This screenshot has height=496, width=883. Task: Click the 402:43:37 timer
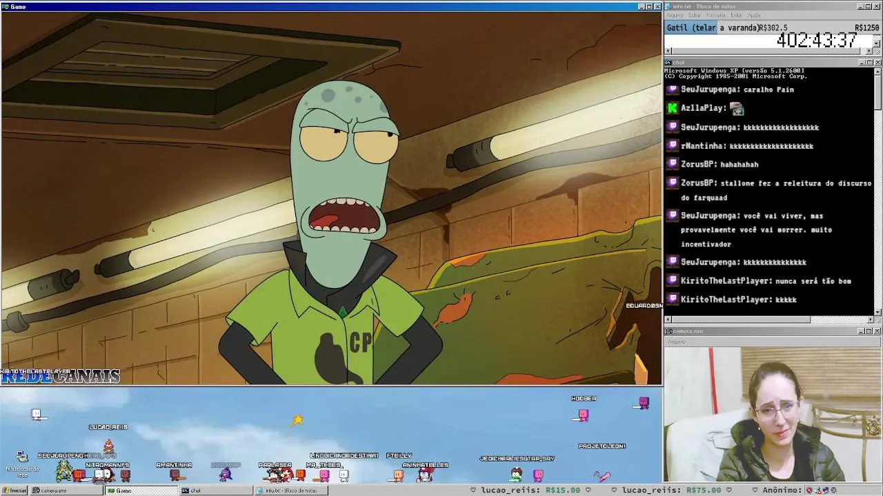[817, 40]
